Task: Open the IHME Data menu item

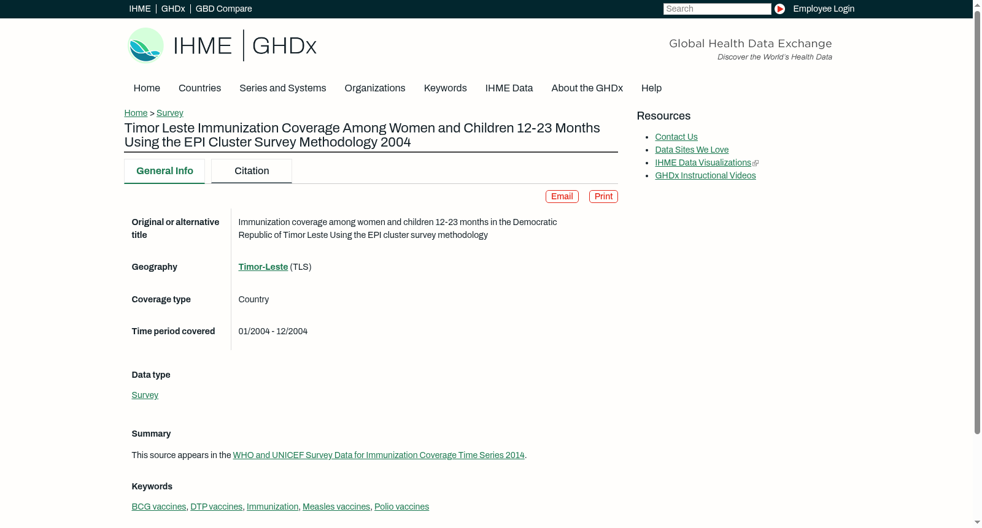Action: (509, 88)
